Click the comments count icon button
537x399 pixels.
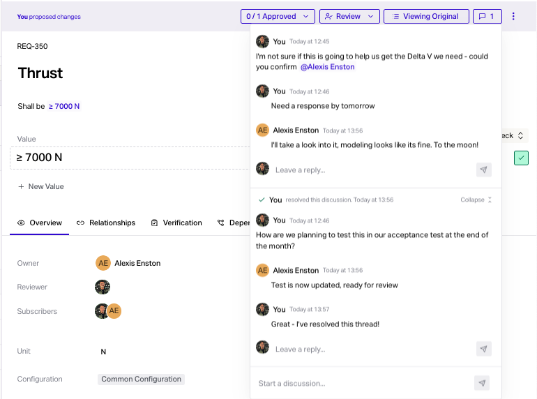pyautogui.click(x=487, y=16)
